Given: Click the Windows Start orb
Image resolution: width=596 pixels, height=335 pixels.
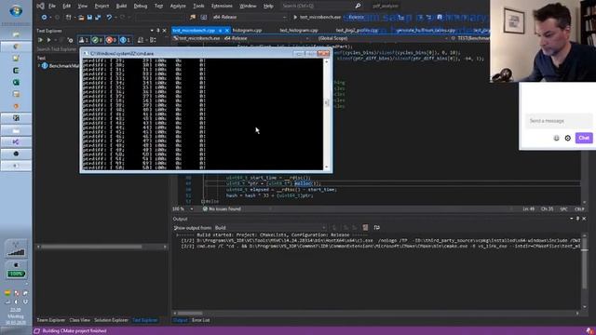Looking at the screenshot, I should coord(16,11).
